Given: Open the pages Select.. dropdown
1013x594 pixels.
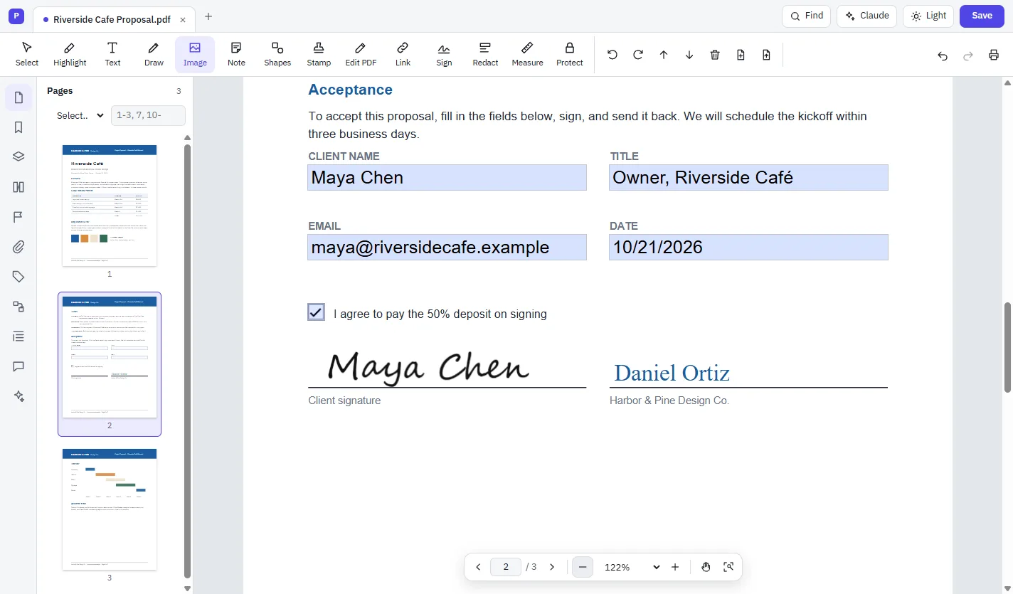Looking at the screenshot, I should 80,115.
